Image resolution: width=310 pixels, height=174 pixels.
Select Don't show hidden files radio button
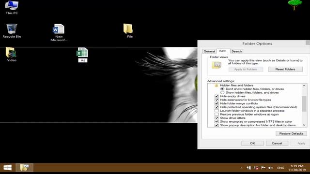222,89
